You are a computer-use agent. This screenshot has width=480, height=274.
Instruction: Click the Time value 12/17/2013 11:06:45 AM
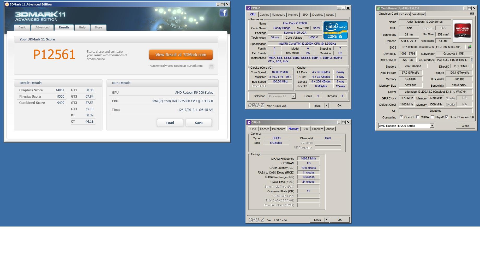pyautogui.click(x=196, y=110)
